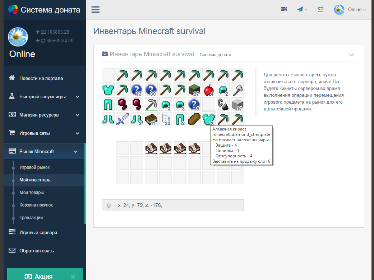The image size is (374, 280).
Task: Click the red apple inventory item
Action: point(209,89)
